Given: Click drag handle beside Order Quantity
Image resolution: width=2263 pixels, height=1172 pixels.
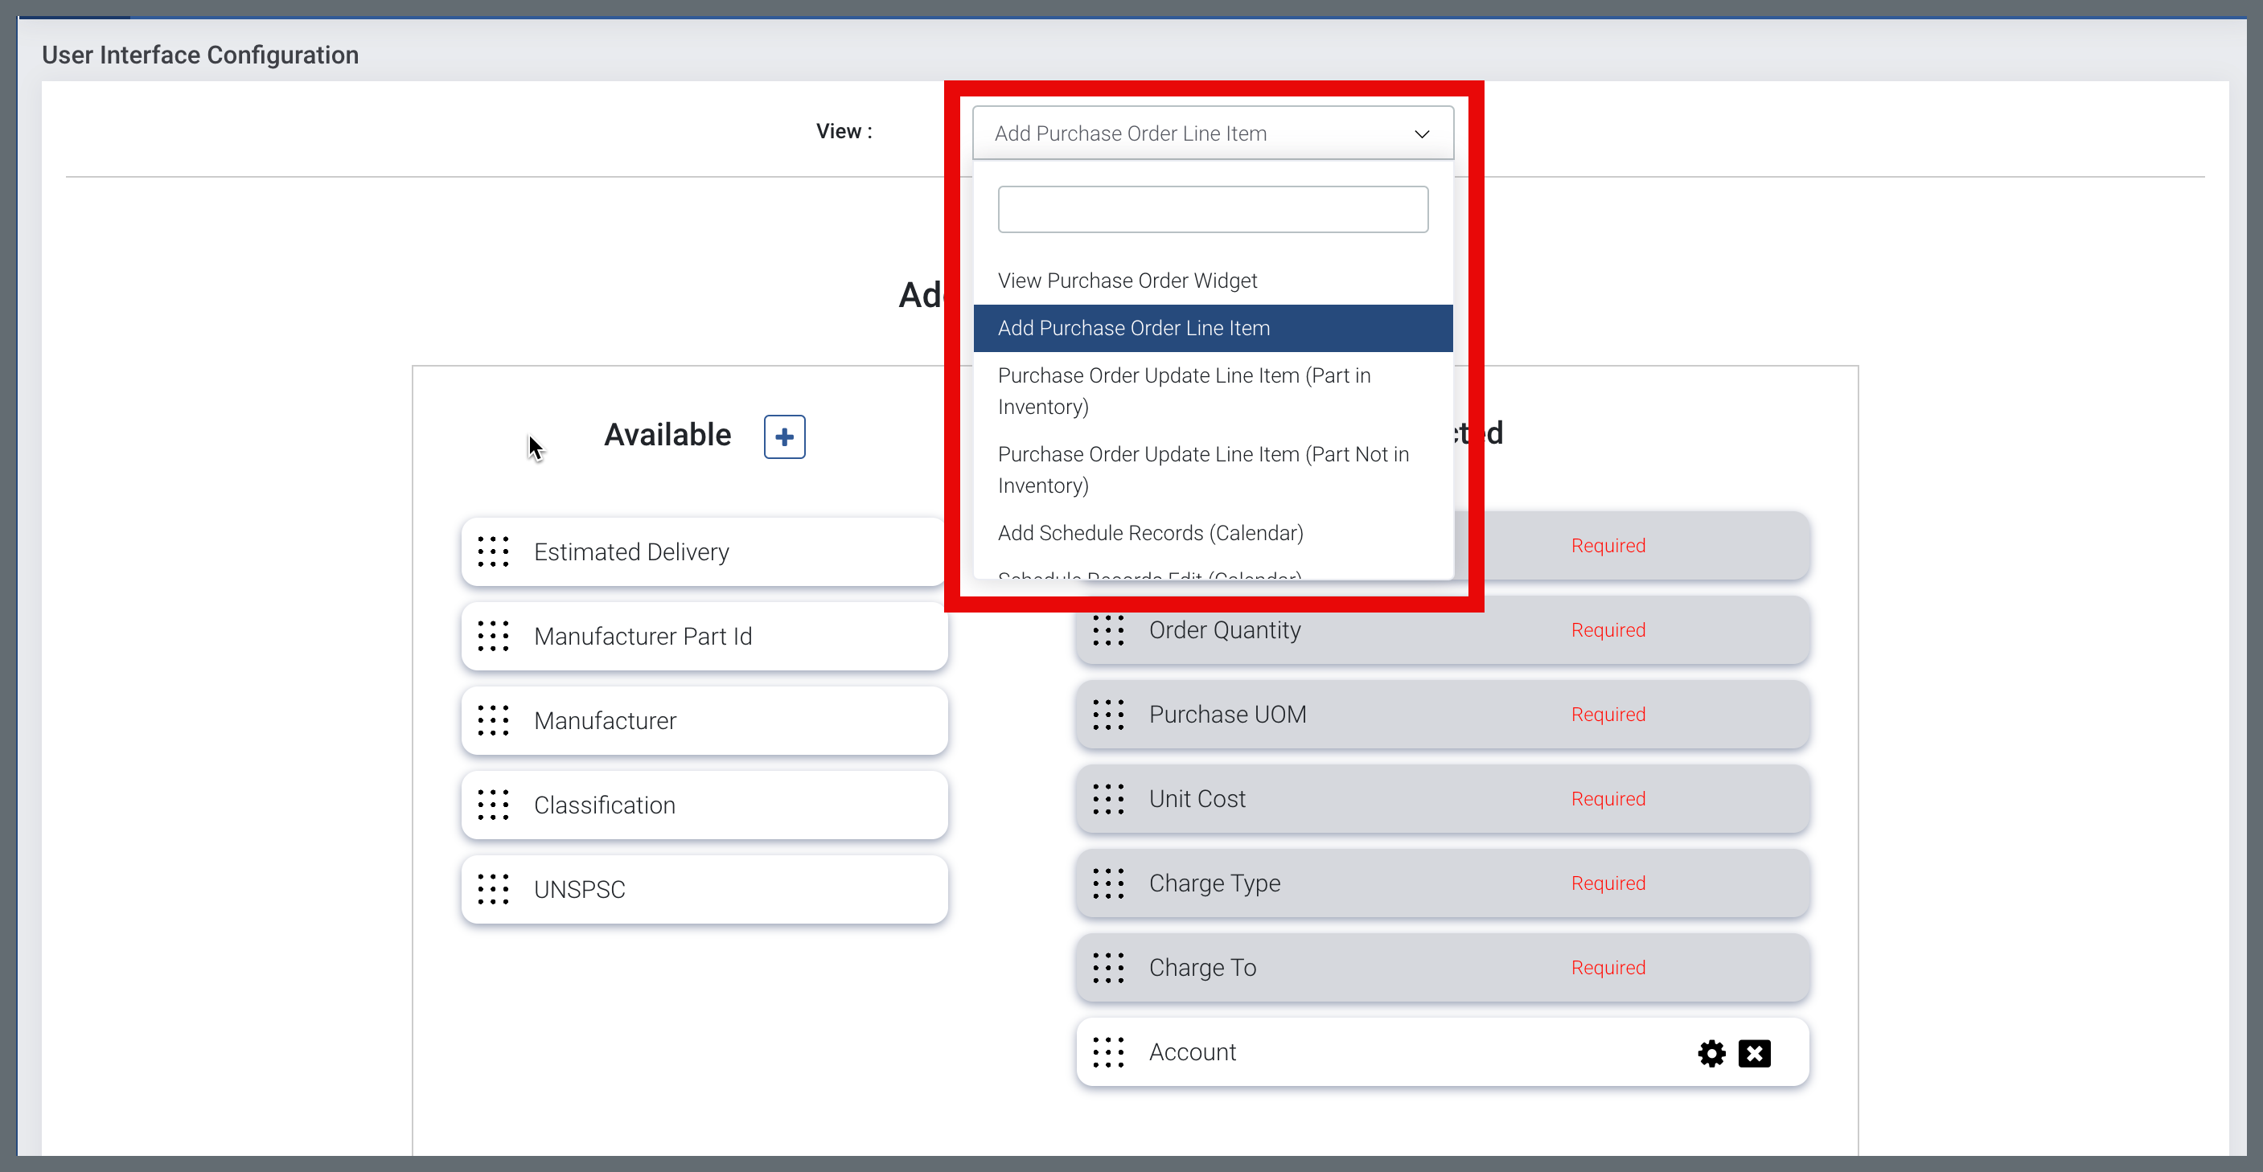Looking at the screenshot, I should click(x=1108, y=630).
